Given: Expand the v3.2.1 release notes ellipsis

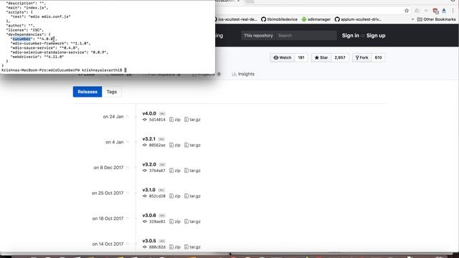Looking at the screenshot, I should [161, 139].
